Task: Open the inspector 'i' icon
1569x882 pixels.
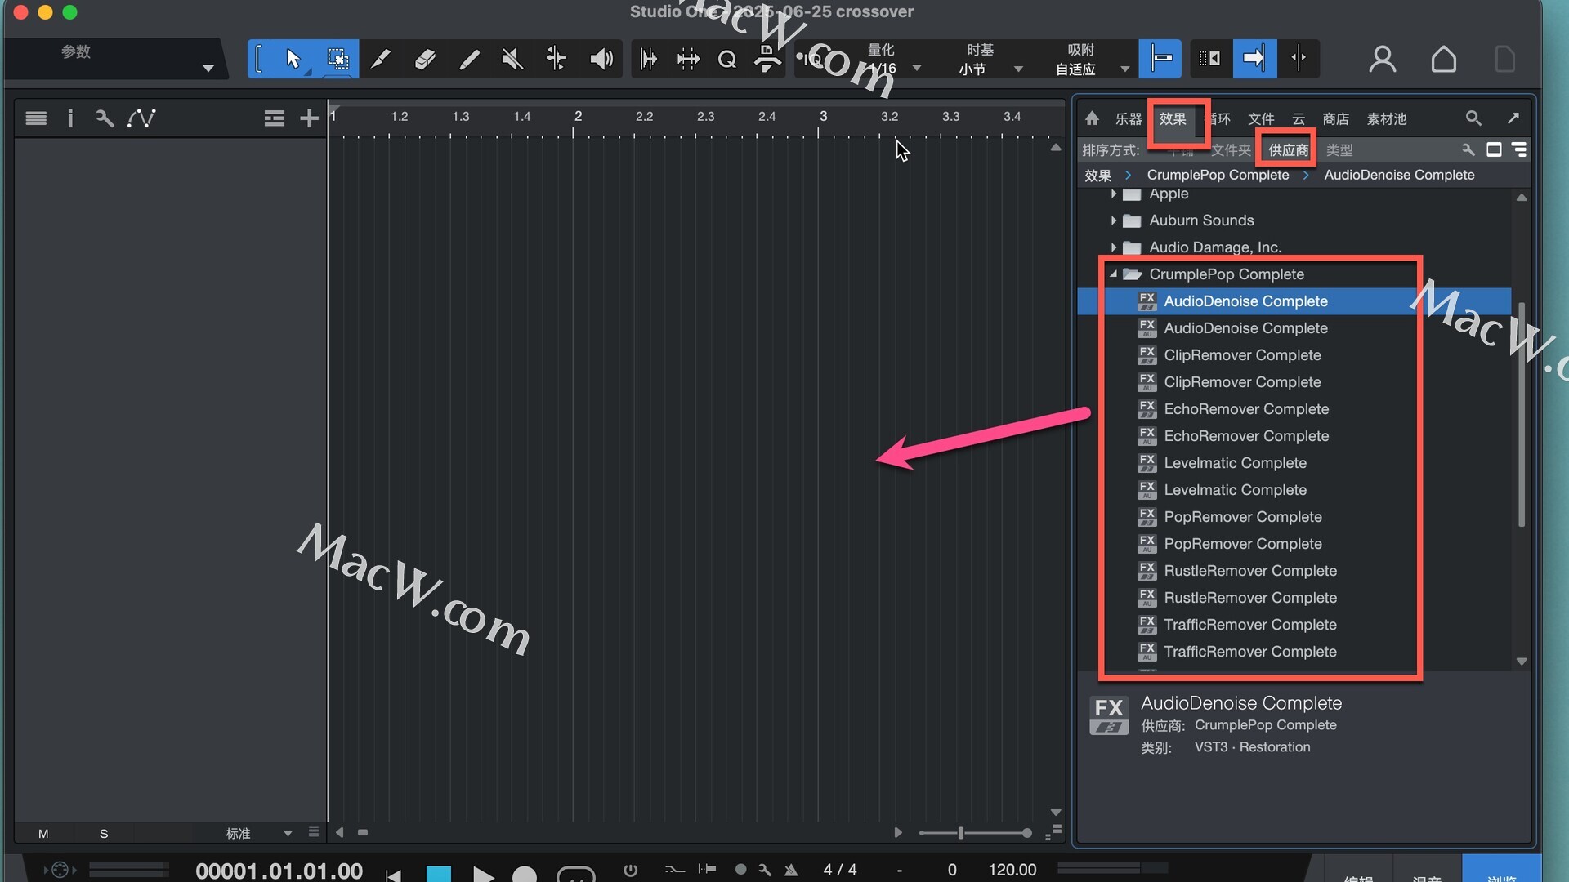Action: pos(70,118)
